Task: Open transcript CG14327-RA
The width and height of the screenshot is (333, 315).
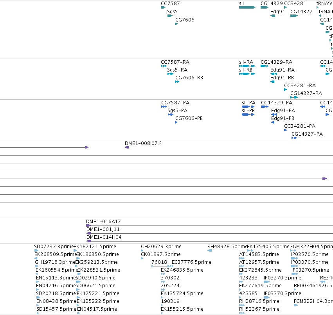Action: [306, 93]
